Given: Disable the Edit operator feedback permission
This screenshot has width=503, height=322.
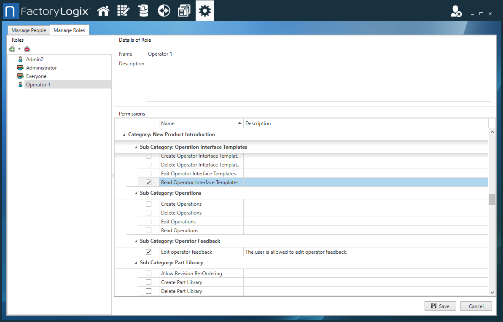Looking at the screenshot, I should (x=149, y=251).
